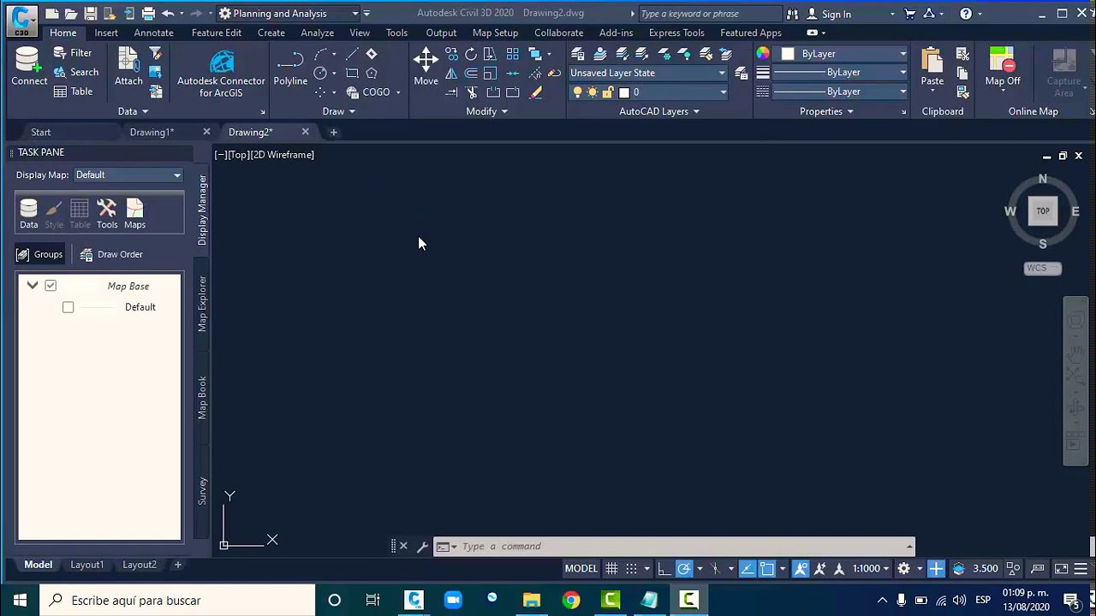Open the Data icon in Task Pane
The width and height of the screenshot is (1096, 616).
click(x=28, y=214)
